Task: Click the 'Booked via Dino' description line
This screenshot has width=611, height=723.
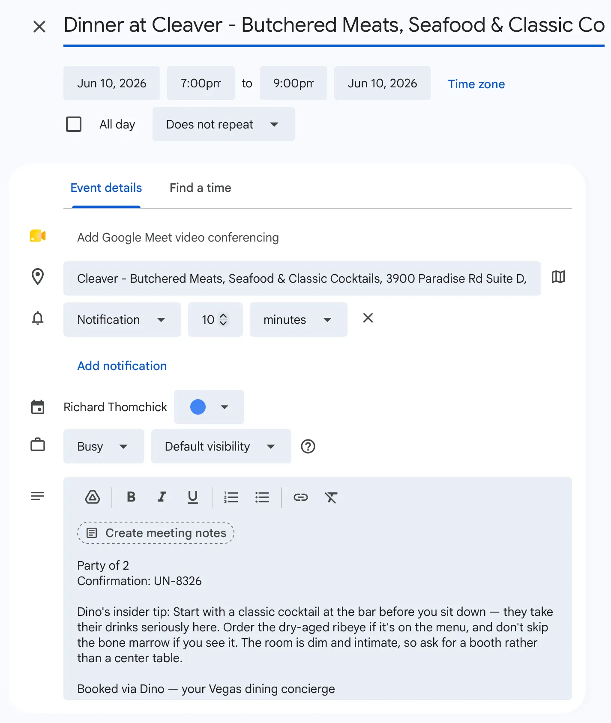Action: tap(206, 689)
